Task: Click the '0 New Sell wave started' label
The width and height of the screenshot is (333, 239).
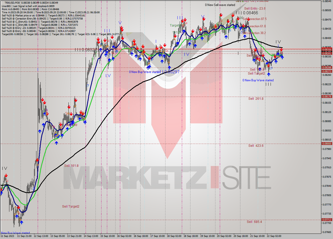Action: pos(220,5)
